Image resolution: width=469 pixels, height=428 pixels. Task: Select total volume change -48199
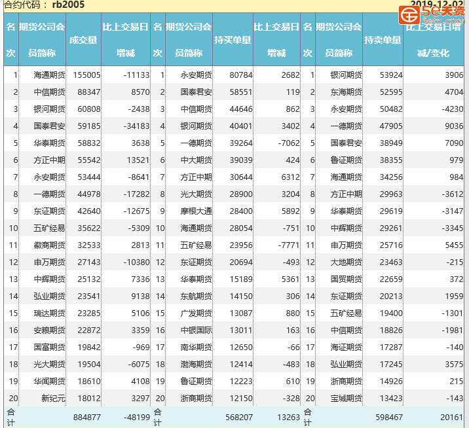click(x=136, y=418)
